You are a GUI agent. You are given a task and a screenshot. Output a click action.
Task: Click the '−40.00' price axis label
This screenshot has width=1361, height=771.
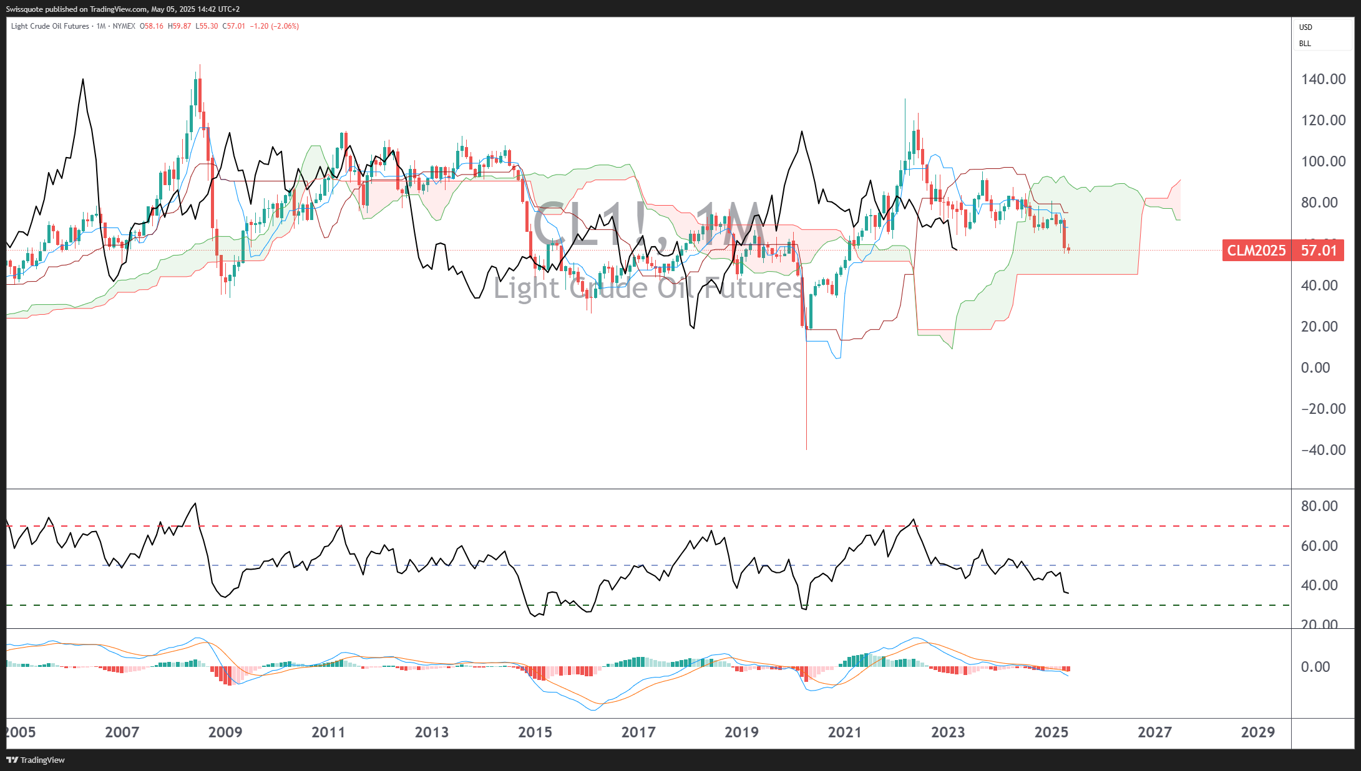click(1323, 450)
